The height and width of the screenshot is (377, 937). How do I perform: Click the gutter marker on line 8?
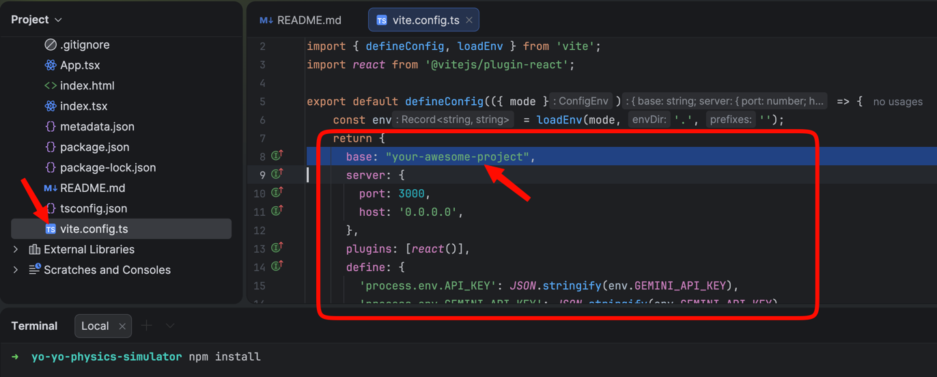tap(277, 156)
